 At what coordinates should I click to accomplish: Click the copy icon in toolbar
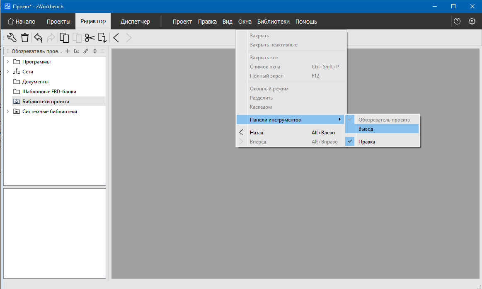coord(64,38)
